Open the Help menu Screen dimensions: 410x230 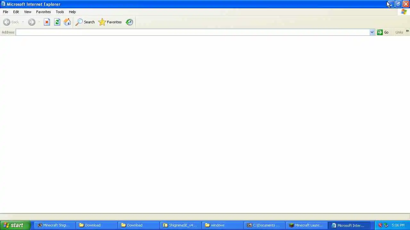72,12
